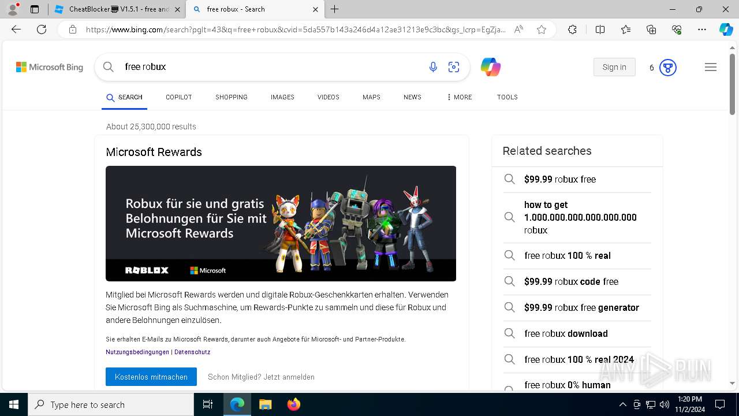Image resolution: width=739 pixels, height=416 pixels.
Task: Close the CheatBlocker tab
Action: pos(177,9)
